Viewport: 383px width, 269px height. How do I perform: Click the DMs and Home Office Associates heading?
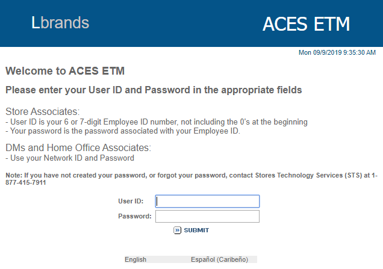coord(78,147)
